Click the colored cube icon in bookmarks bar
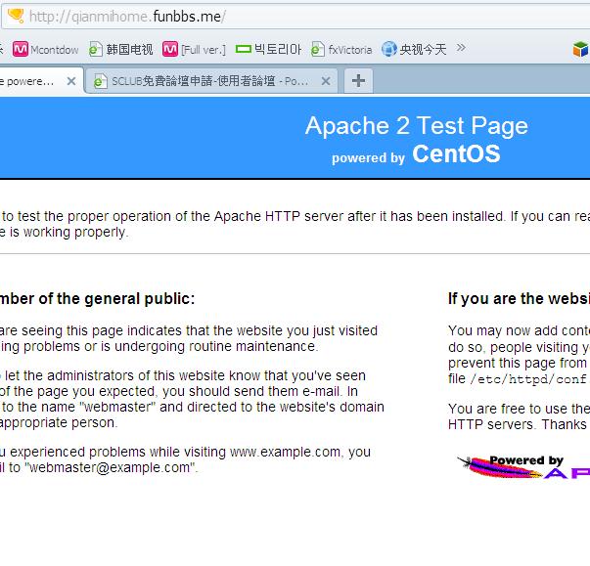 tap(580, 49)
